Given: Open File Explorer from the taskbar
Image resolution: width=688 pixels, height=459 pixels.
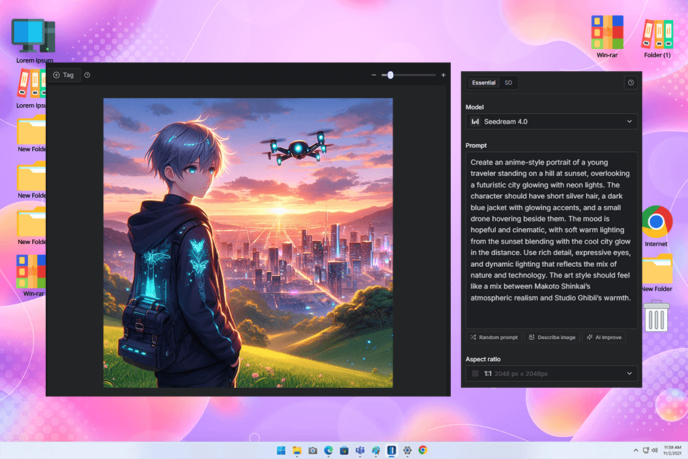Looking at the screenshot, I should pos(297,450).
